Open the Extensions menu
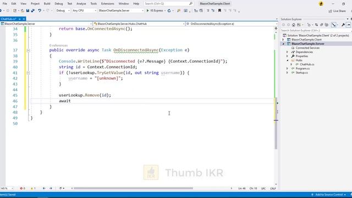Viewport: 352px width, 198px height. coord(108,4)
